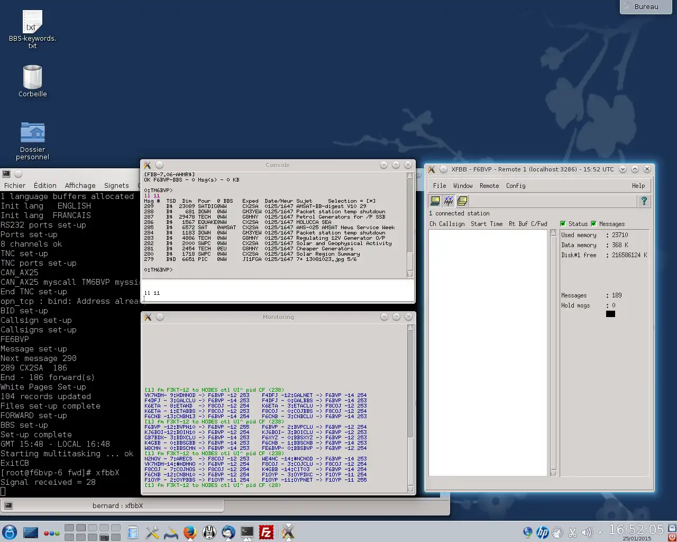Open the File menu in XFBB
Image resolution: width=677 pixels, height=542 pixels.
440,186
